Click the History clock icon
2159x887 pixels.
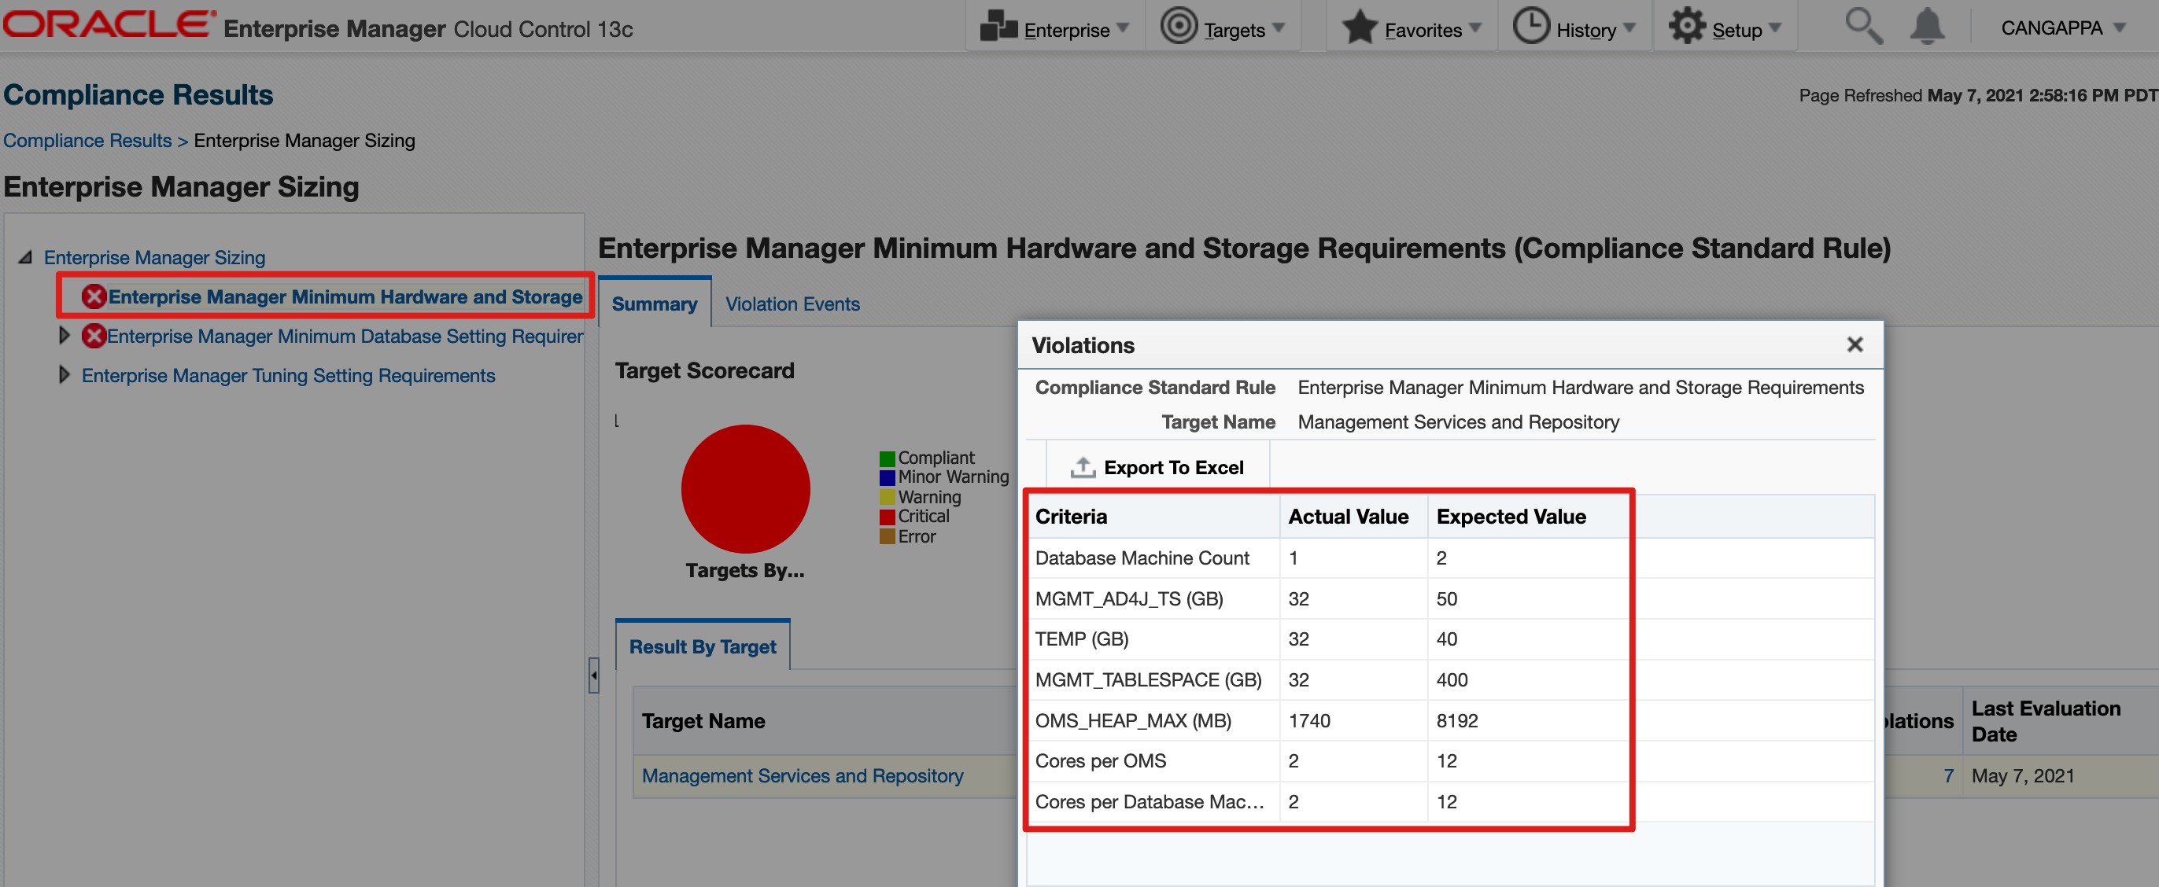(x=1530, y=26)
